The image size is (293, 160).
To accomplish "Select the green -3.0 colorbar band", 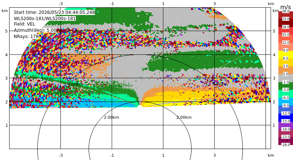I will 286,86.
